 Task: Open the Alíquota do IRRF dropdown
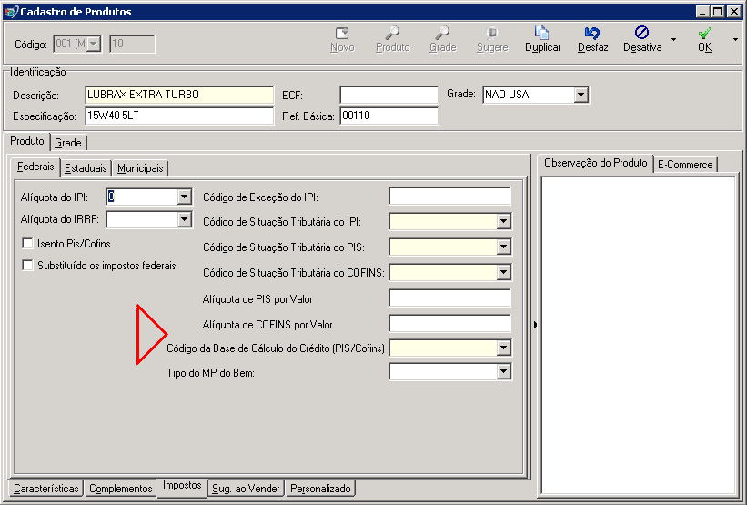click(x=185, y=219)
